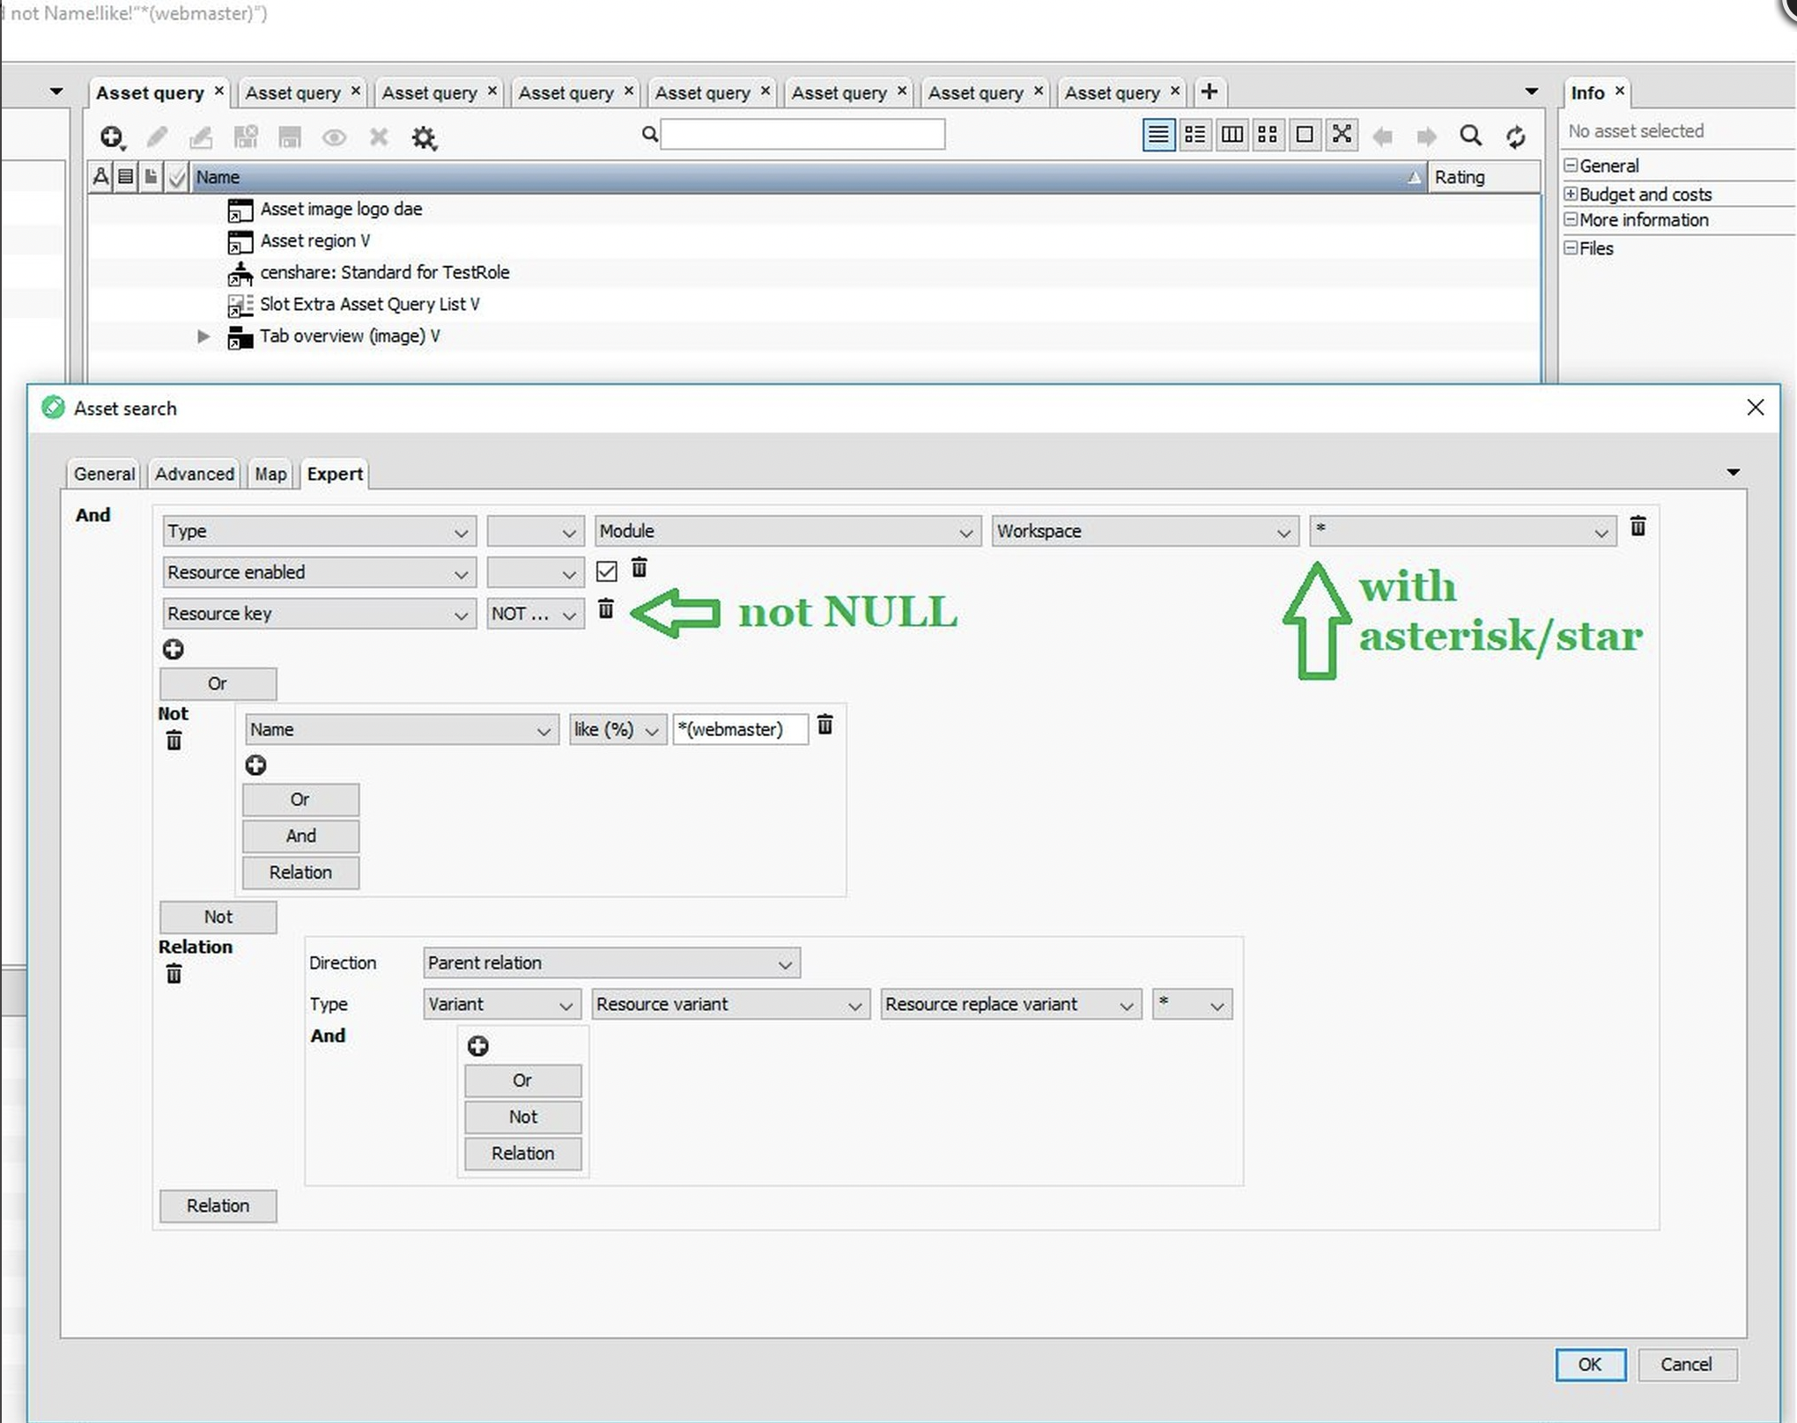Viewport: 1797px width, 1423px height.
Task: Open the General search tab
Action: point(104,474)
